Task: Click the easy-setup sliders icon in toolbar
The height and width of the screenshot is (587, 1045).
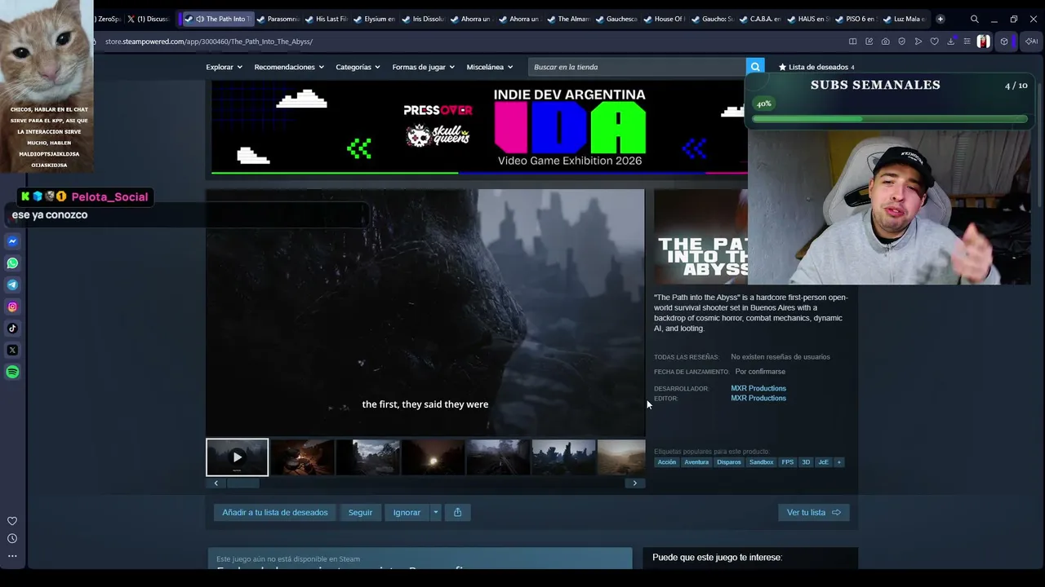Action: pyautogui.click(x=967, y=42)
